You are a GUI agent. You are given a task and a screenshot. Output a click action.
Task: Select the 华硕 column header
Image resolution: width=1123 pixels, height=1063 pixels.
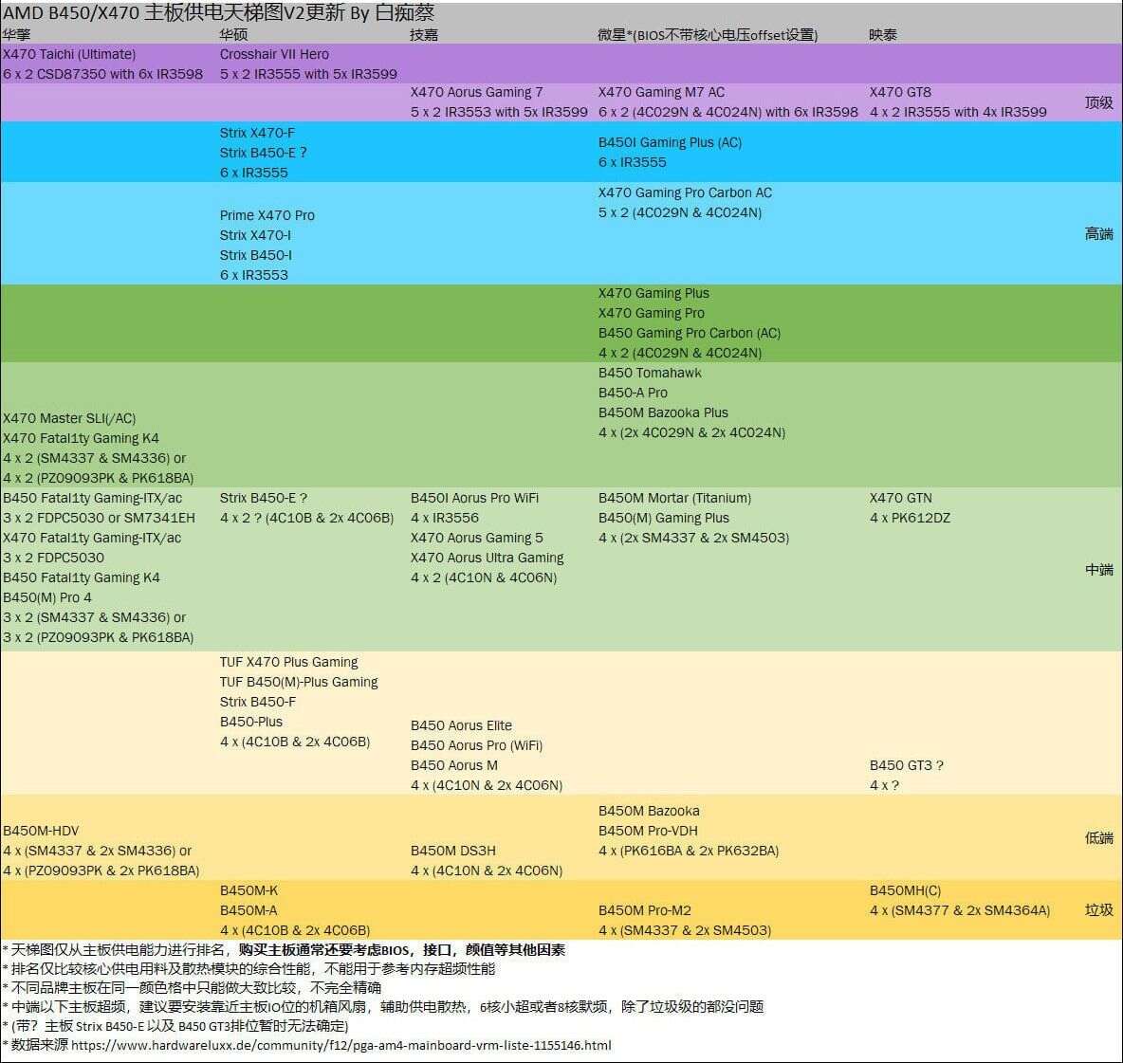pos(233,34)
